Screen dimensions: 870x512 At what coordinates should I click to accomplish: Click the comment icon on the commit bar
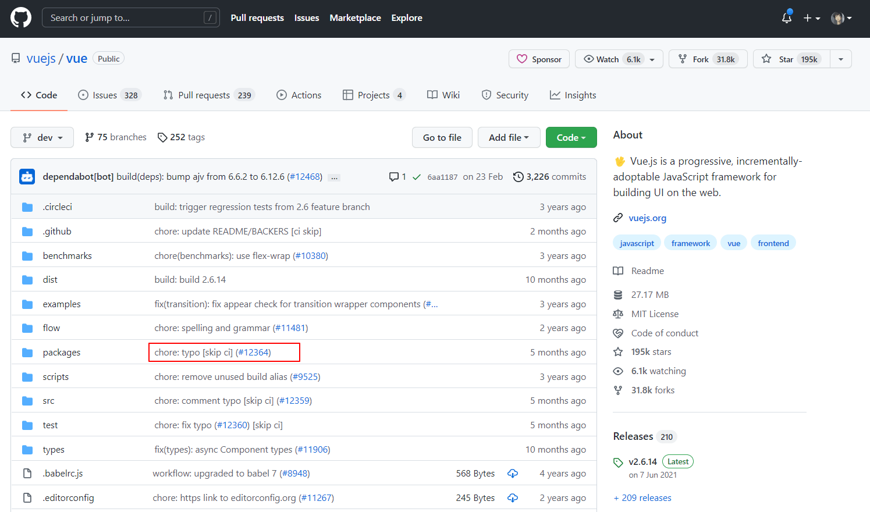pyautogui.click(x=395, y=176)
